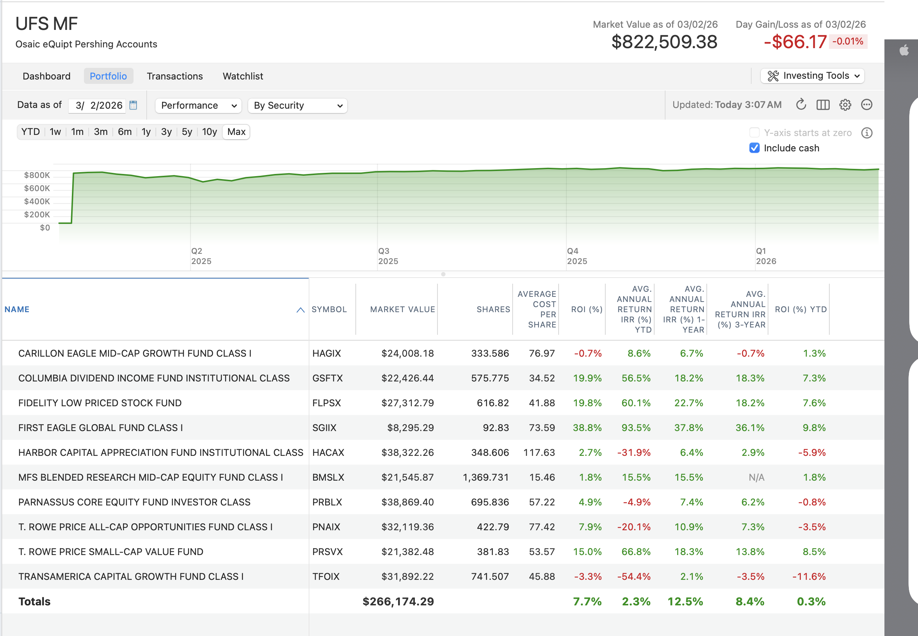The width and height of the screenshot is (918, 636).
Task: Open the Performance view dropdown
Action: tap(198, 106)
